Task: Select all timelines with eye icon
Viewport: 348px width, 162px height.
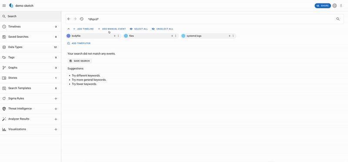Action: click(139, 29)
